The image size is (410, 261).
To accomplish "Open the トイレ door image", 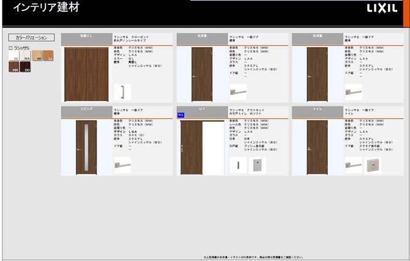I will (317, 148).
